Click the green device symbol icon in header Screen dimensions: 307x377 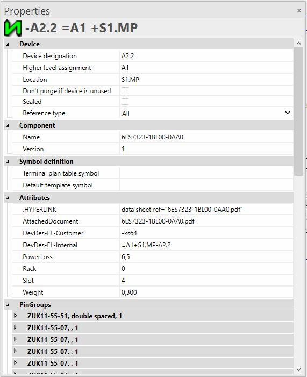[x=13, y=28]
